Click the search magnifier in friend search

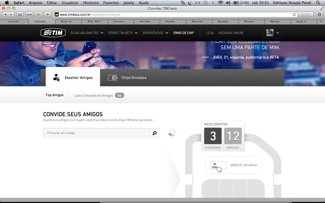[x=154, y=133]
